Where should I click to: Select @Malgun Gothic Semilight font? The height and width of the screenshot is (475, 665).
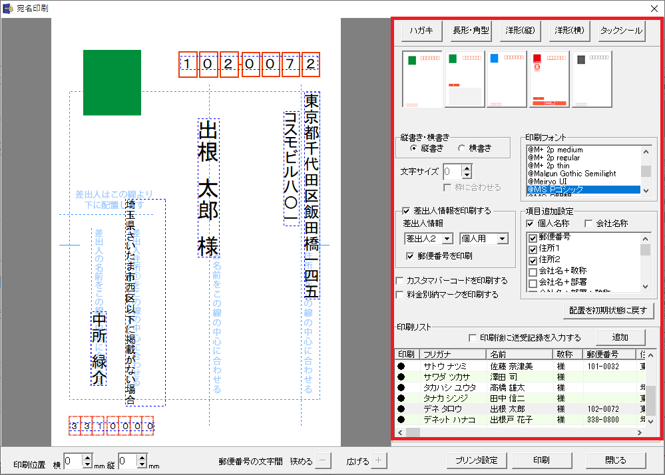pos(583,174)
